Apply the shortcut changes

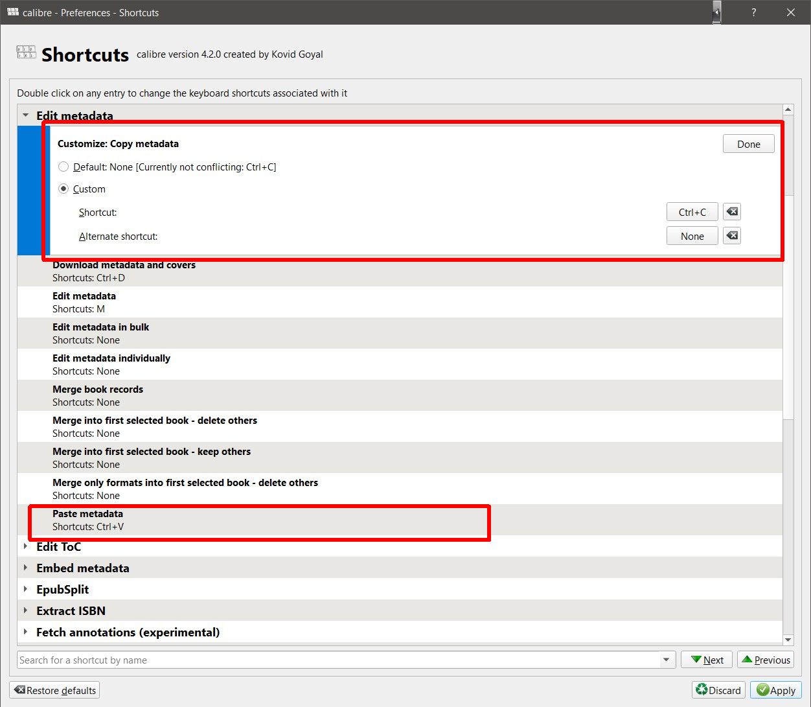coord(776,690)
